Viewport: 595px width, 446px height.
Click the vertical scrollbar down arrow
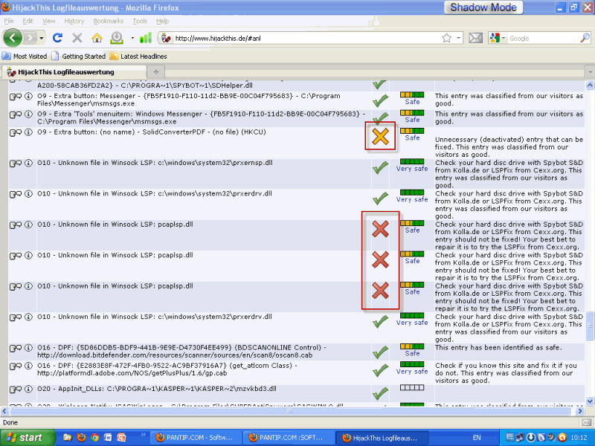click(590, 401)
